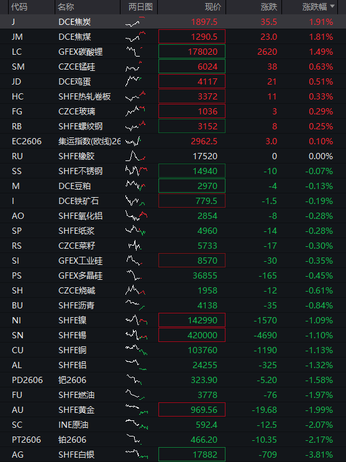346x462 pixels.
Task: Sort by the 代码 column header
Action: pyautogui.click(x=19, y=7)
